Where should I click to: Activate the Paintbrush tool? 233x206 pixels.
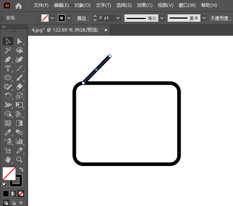point(19,78)
